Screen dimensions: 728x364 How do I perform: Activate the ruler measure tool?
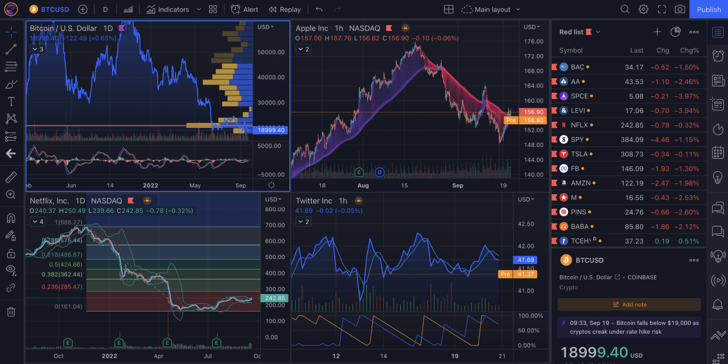(x=10, y=177)
